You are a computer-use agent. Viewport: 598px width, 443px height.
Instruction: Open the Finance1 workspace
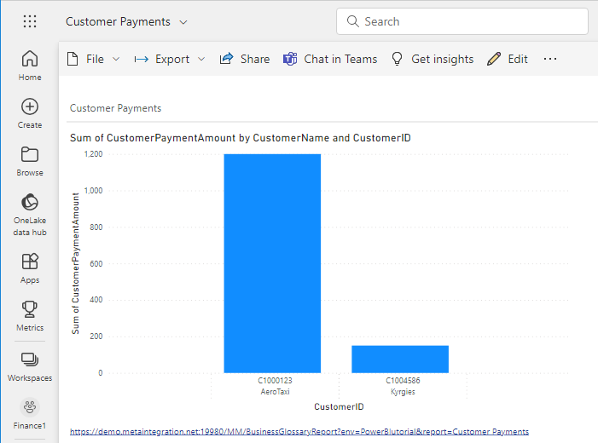[30, 414]
